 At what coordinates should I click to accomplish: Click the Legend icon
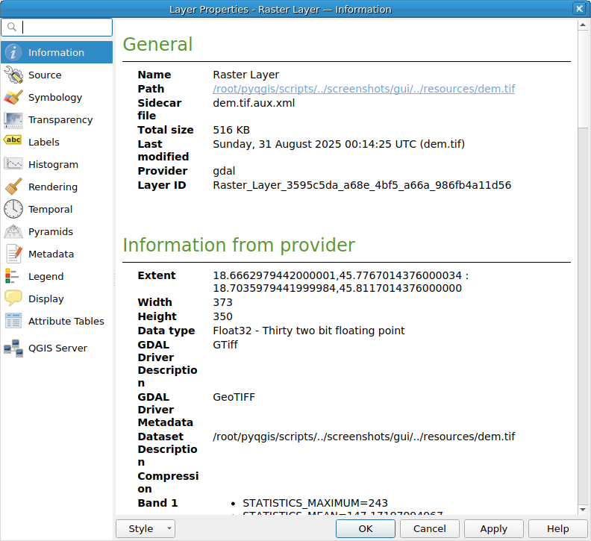[x=12, y=276]
